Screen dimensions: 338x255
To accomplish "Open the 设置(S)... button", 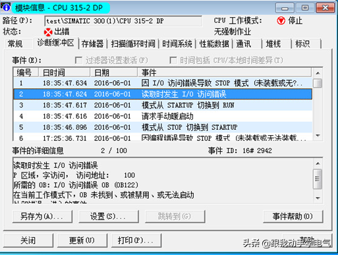I will [109, 217].
